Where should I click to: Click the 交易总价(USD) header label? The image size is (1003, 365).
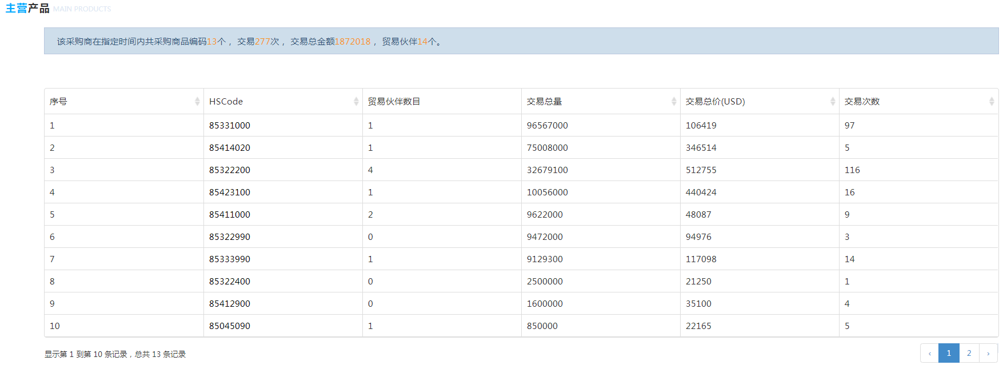click(x=715, y=102)
